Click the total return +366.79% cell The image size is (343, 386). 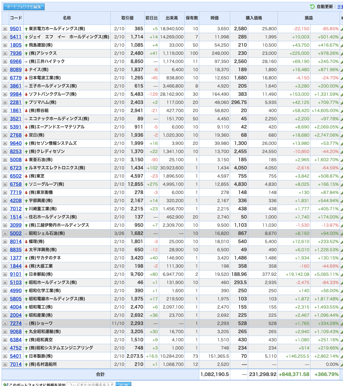[x=325, y=374]
